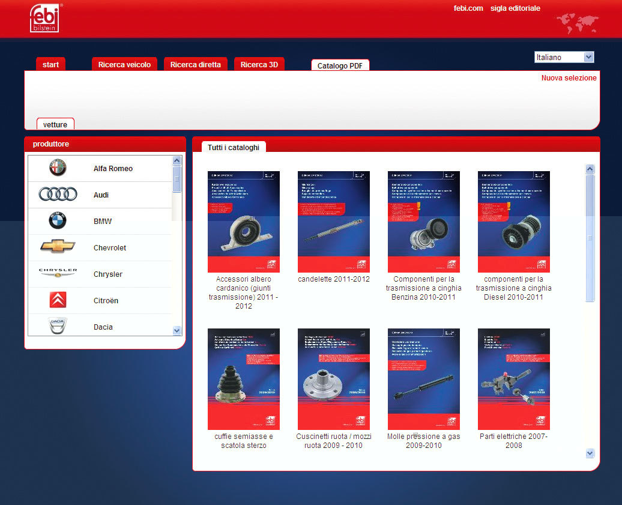Choose Alfa Romeo manufacturer name

point(113,169)
